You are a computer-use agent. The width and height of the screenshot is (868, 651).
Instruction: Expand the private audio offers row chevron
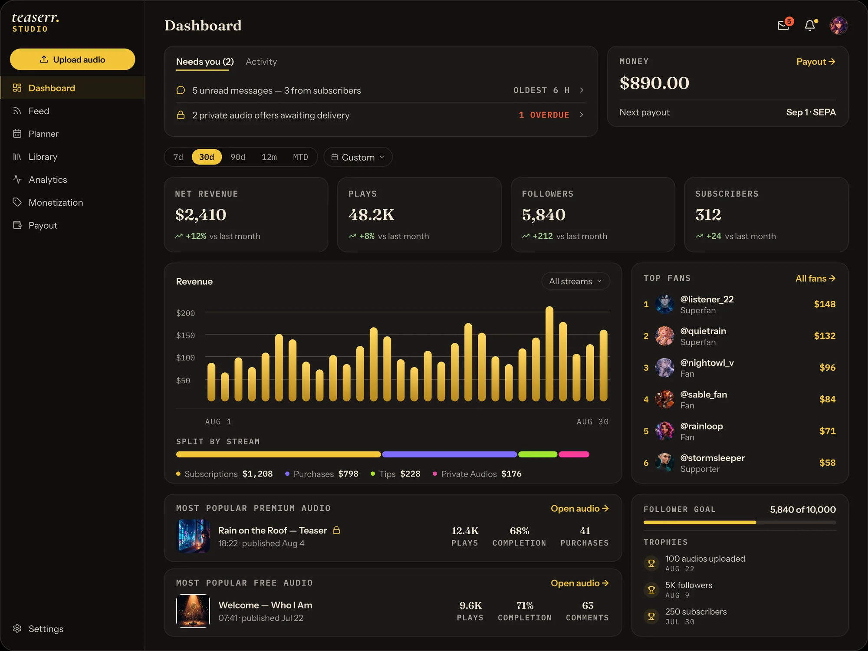point(582,115)
